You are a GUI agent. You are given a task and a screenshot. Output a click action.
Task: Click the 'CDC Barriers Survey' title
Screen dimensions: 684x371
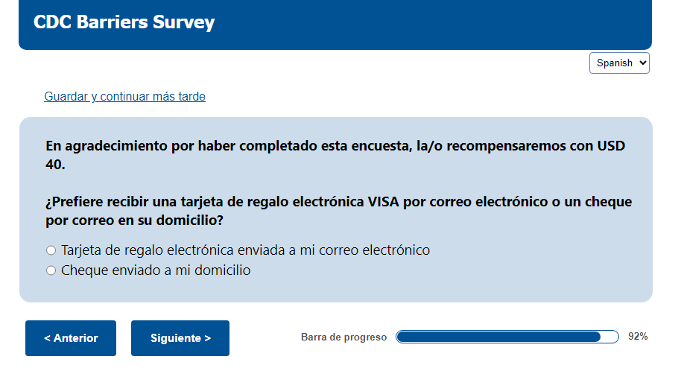pyautogui.click(x=124, y=22)
